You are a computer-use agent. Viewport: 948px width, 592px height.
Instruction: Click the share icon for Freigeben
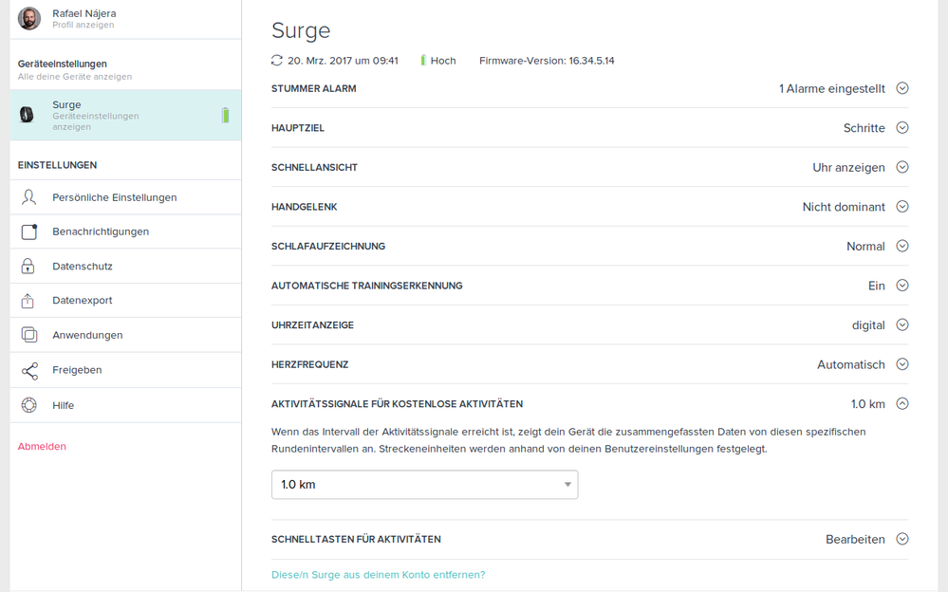click(29, 371)
